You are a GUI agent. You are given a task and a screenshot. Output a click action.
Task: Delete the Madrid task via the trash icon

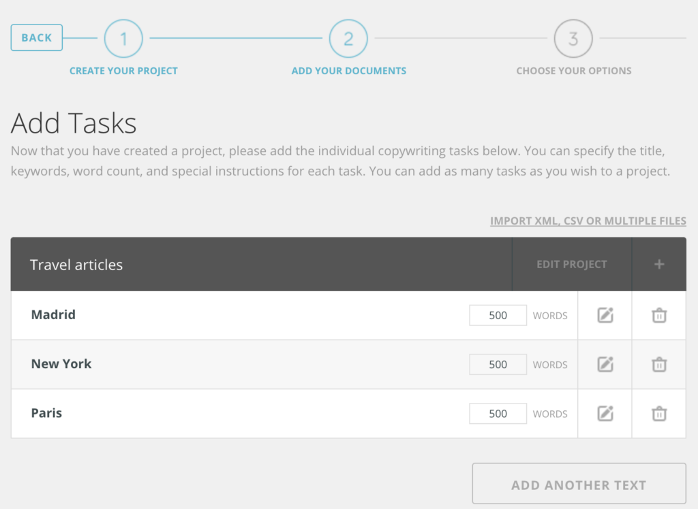point(658,315)
